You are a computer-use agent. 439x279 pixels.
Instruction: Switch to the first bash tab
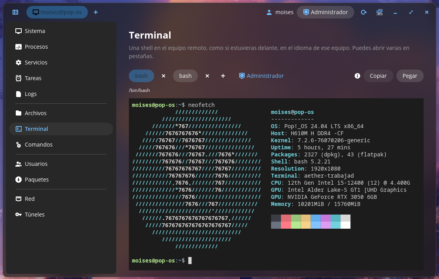[141, 76]
